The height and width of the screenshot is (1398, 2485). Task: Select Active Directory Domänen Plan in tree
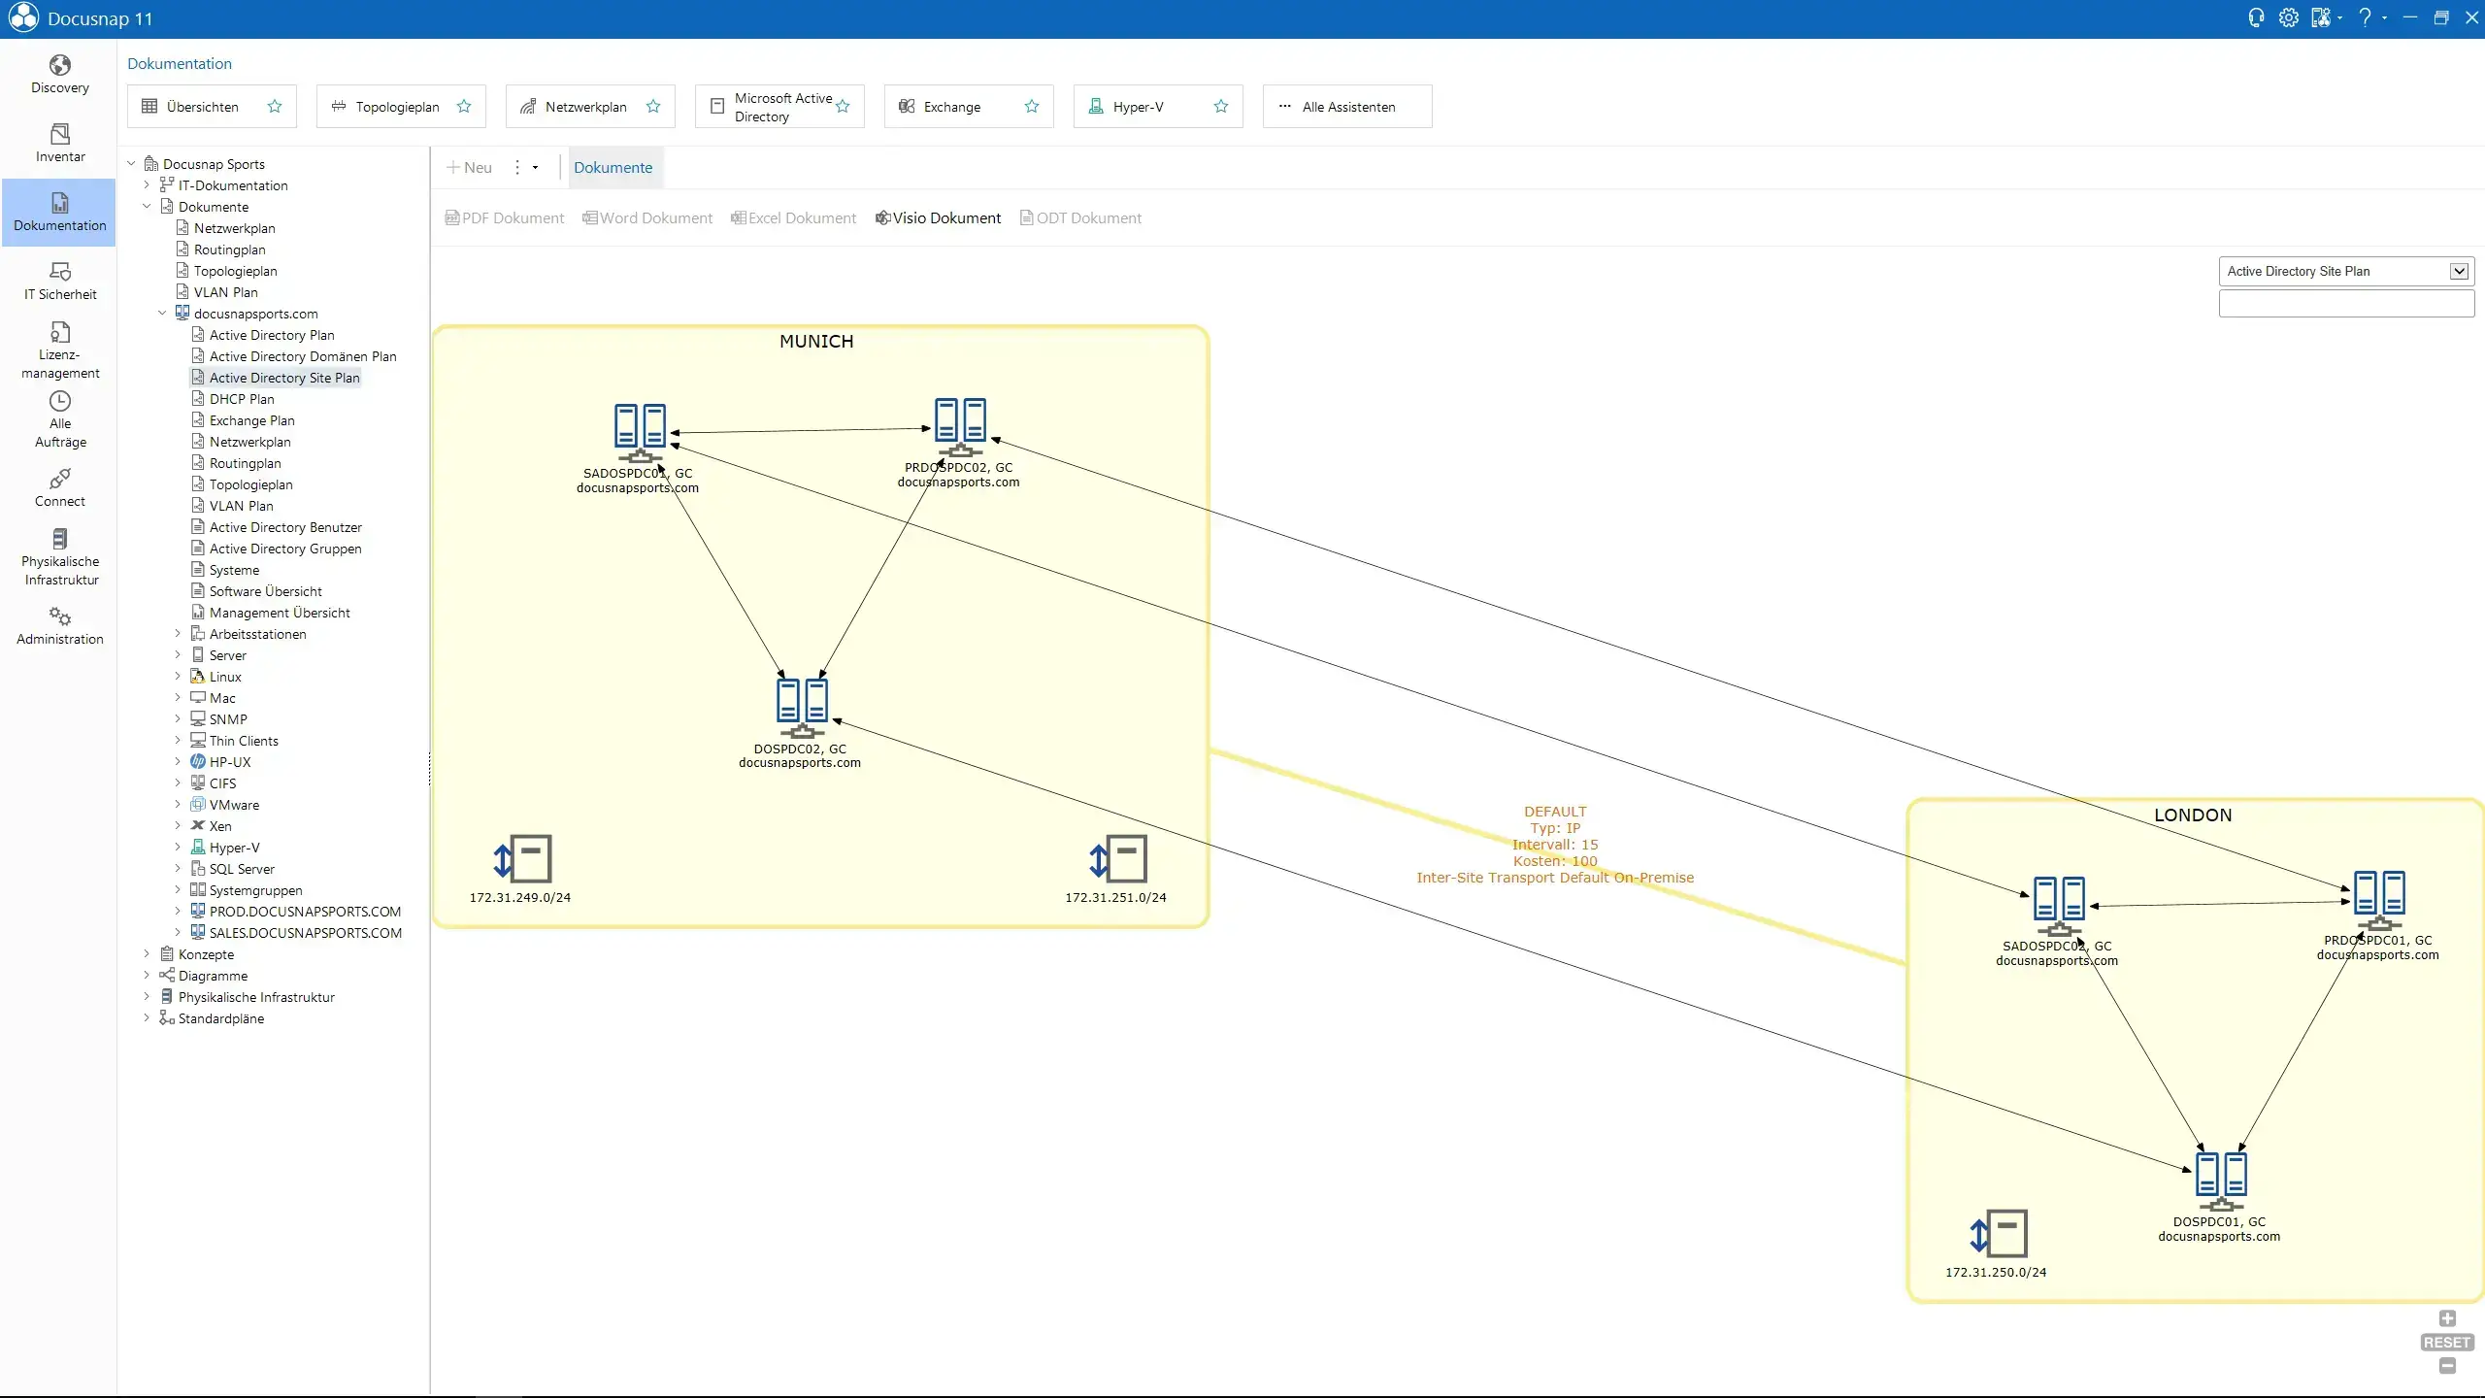[303, 356]
